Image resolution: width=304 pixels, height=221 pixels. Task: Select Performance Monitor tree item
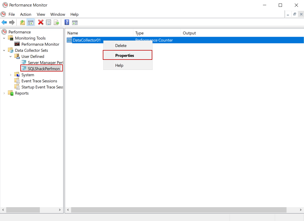coord(40,44)
